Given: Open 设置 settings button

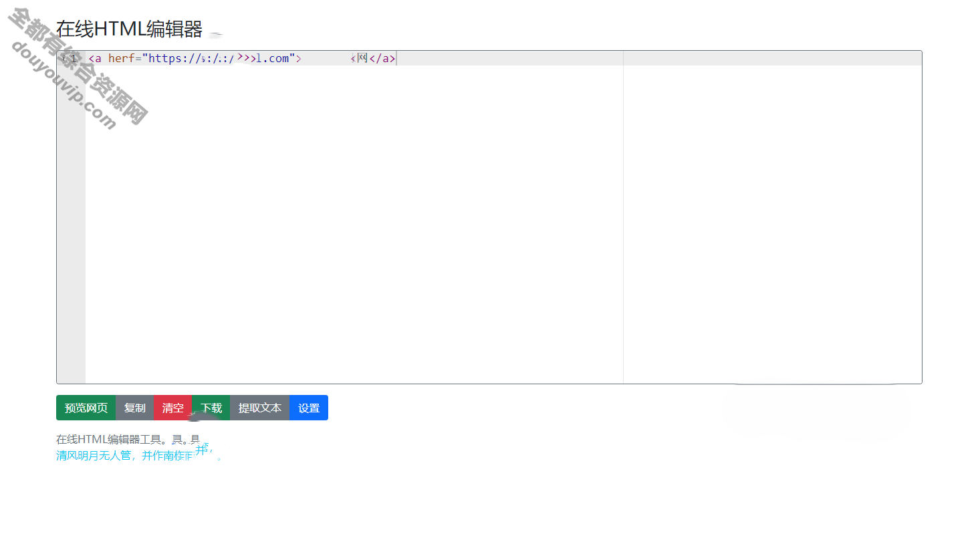Looking at the screenshot, I should pyautogui.click(x=309, y=408).
